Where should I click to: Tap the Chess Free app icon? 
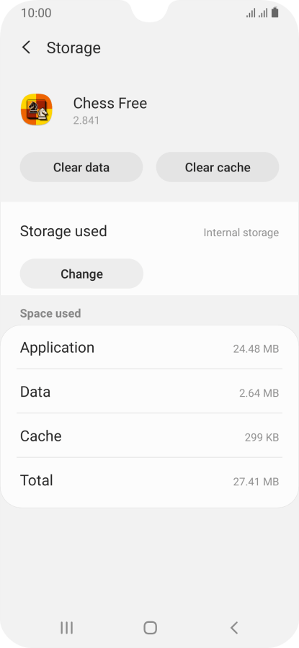37,109
